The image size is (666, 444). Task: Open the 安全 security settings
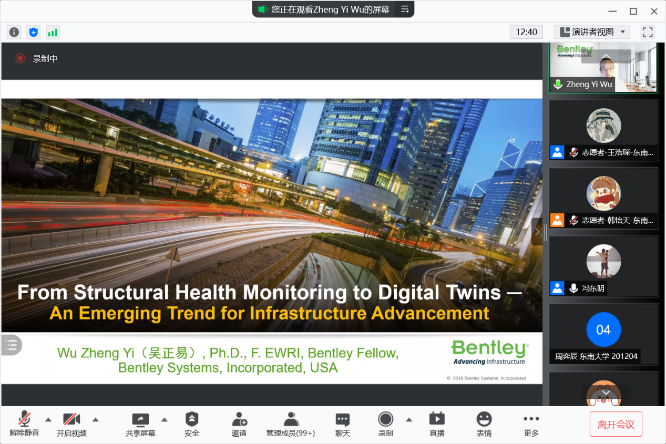192,424
